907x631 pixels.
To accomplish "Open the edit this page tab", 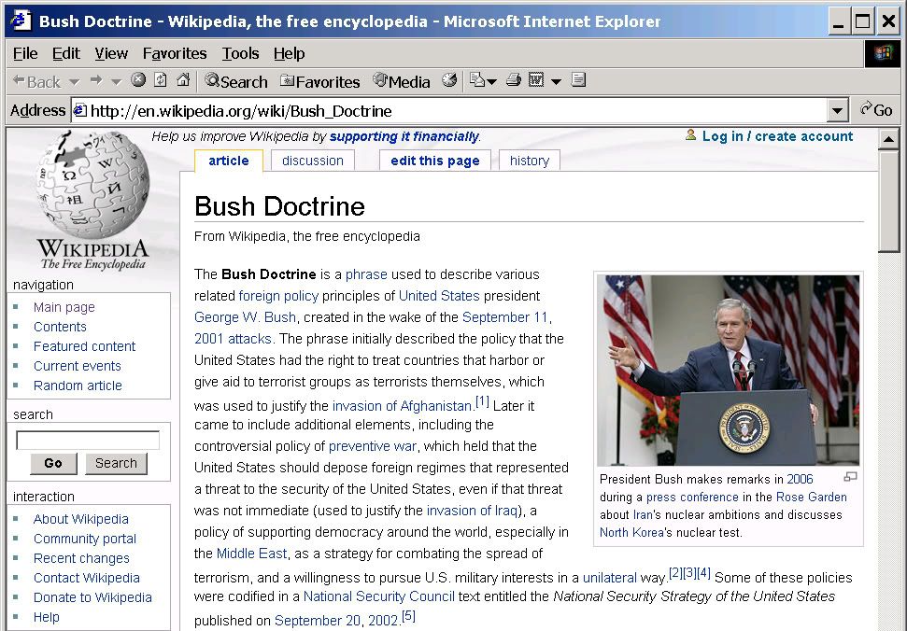I will (435, 161).
